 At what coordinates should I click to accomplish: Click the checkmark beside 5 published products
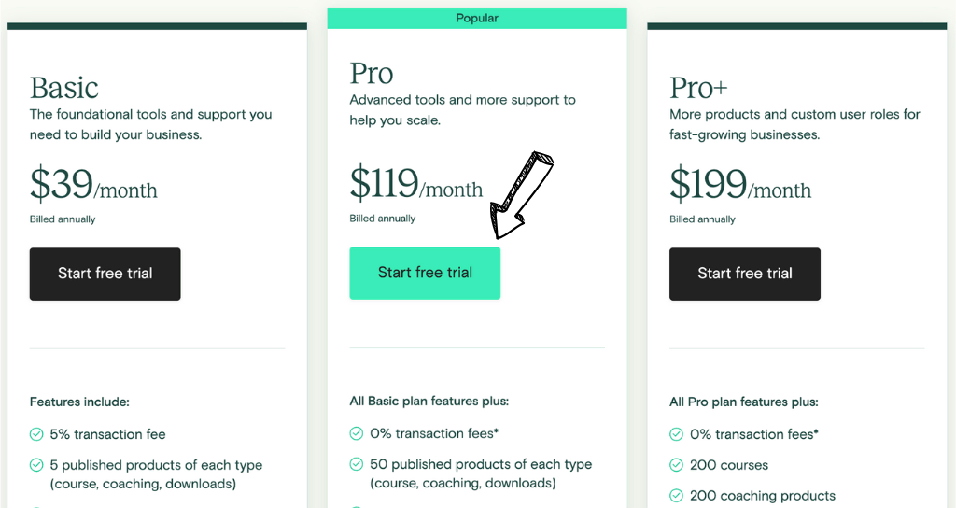tap(36, 465)
